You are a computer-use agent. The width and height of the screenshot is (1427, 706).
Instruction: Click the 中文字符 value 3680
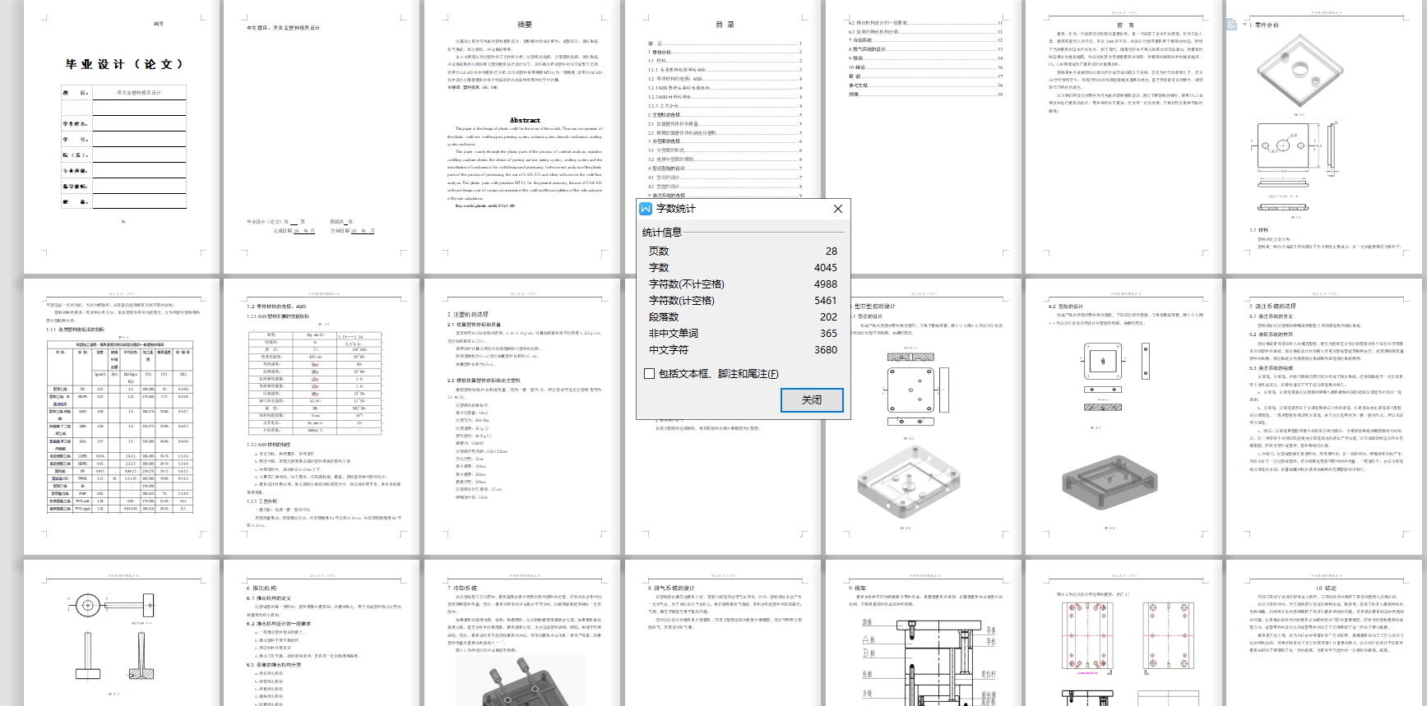point(826,349)
